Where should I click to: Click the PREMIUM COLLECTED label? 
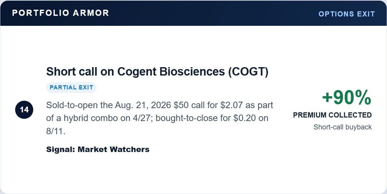(332, 115)
